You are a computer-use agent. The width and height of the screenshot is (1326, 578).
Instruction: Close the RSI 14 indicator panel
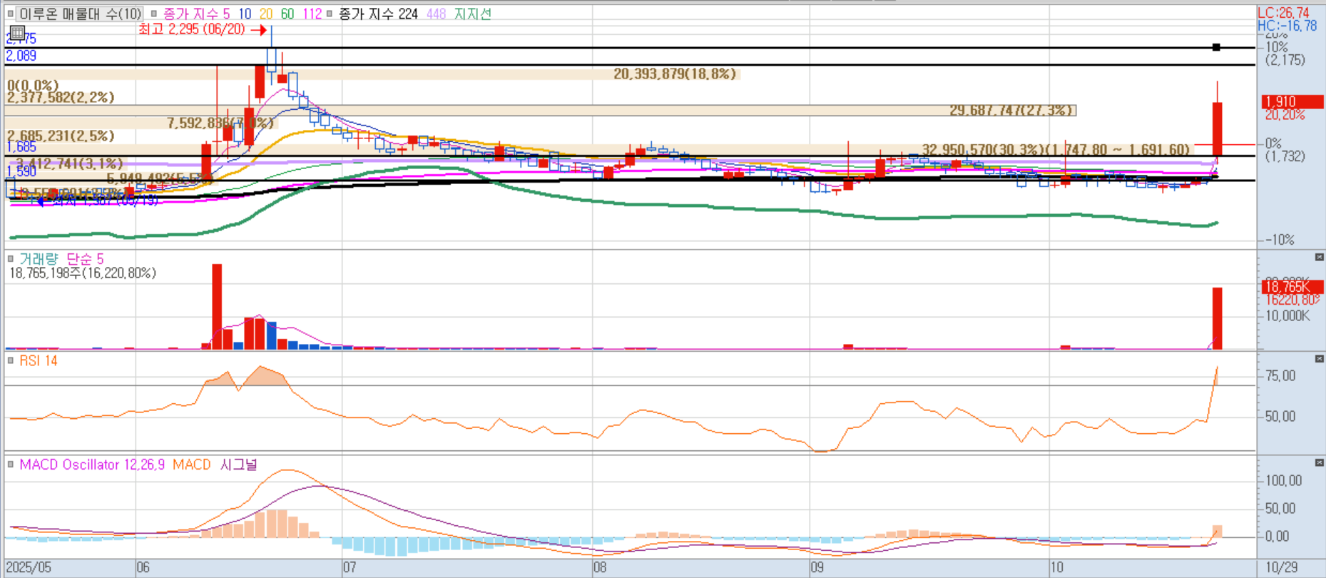tap(1319, 359)
